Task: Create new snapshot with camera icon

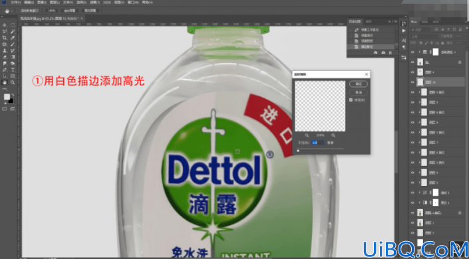Action: click(383, 52)
